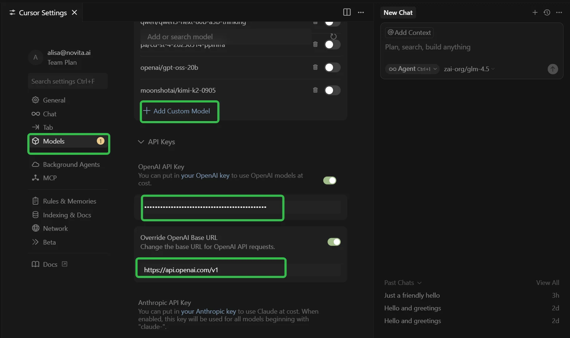Click the OpenAI base URL input field
This screenshot has width=570, height=338.
coord(241,270)
